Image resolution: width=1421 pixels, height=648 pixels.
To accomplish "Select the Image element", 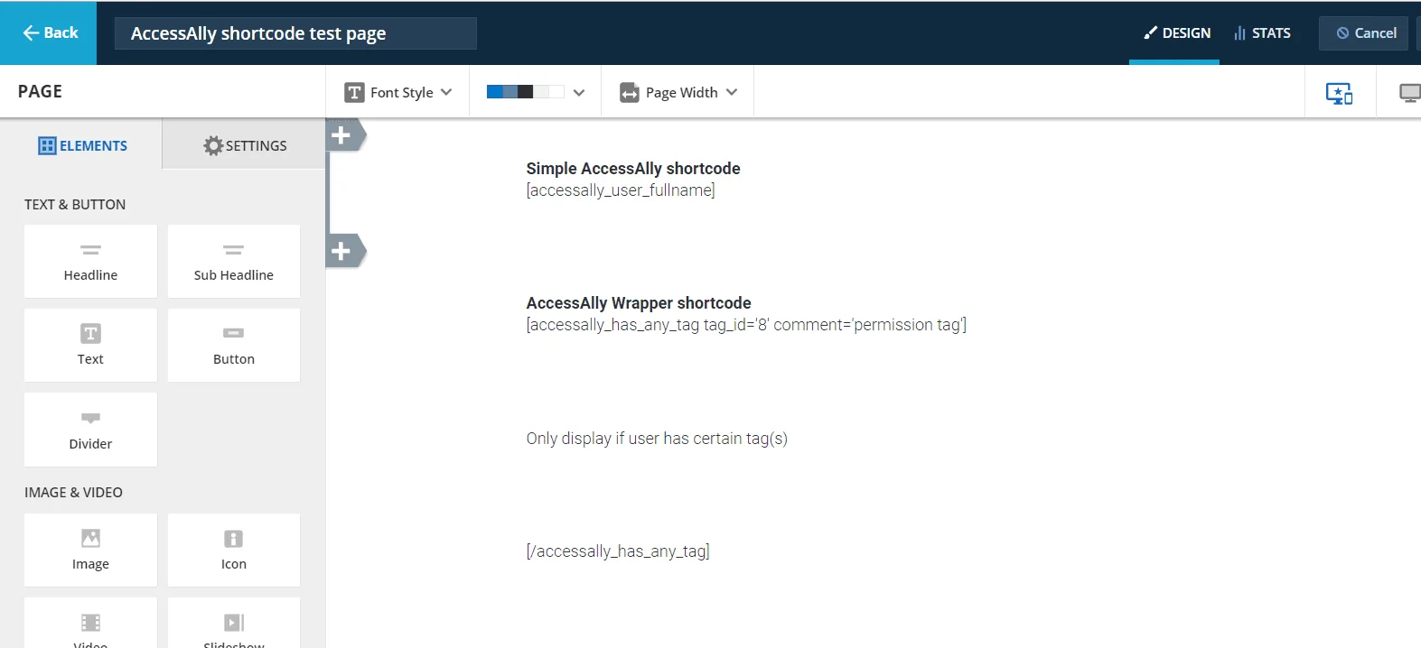I will [90, 550].
